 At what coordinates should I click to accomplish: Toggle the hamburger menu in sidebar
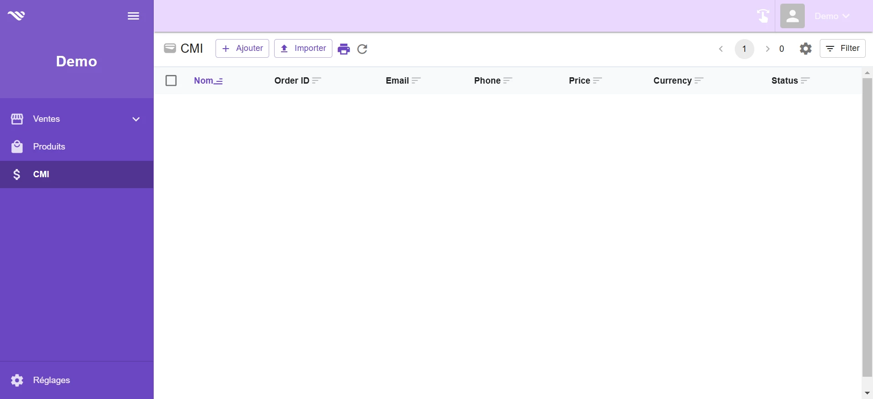133,16
